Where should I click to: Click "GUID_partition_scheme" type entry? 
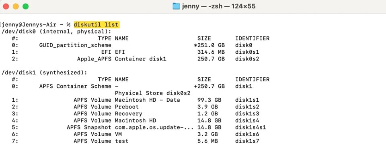(x=75, y=45)
